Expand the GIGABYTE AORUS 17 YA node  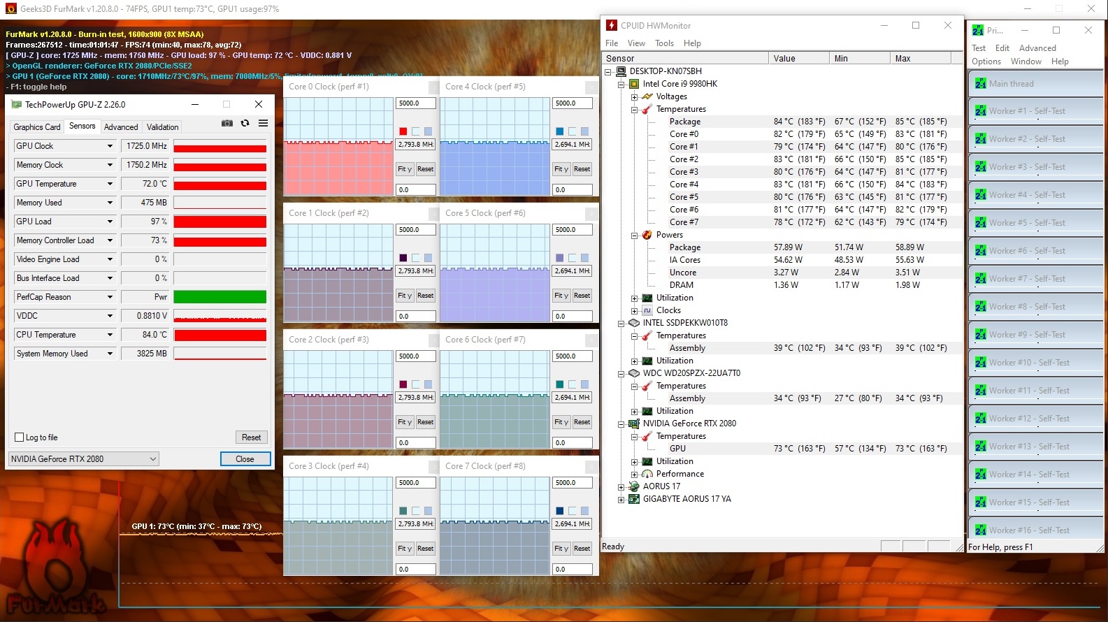[x=621, y=499]
